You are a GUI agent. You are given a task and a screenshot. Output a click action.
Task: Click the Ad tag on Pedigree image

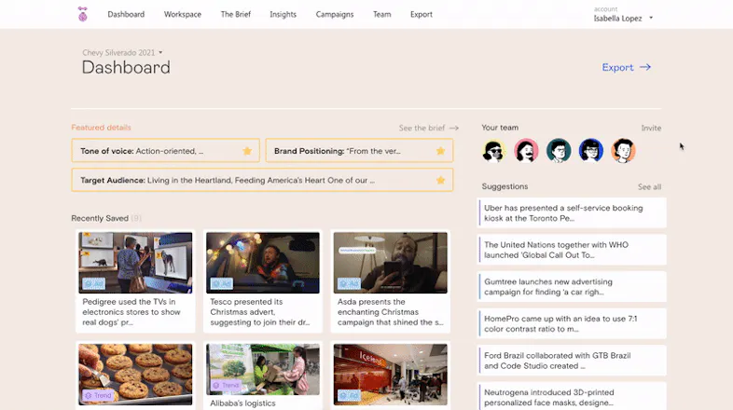[x=93, y=283]
